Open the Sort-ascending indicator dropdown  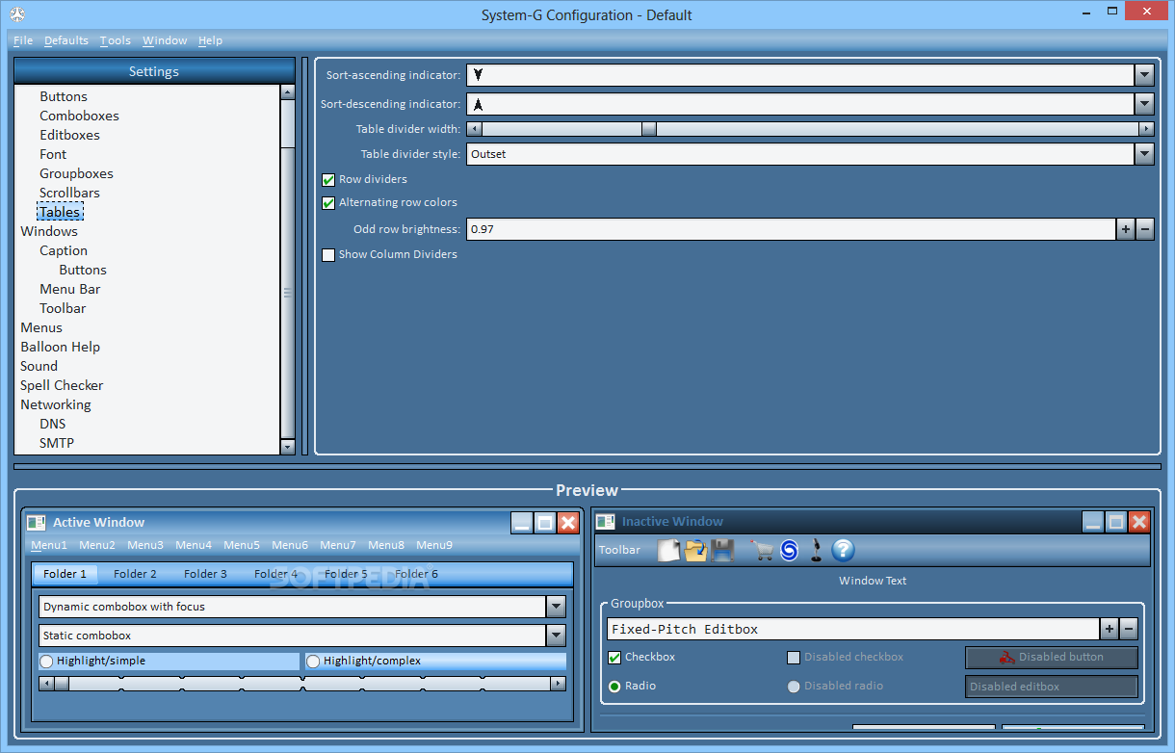pos(1144,75)
